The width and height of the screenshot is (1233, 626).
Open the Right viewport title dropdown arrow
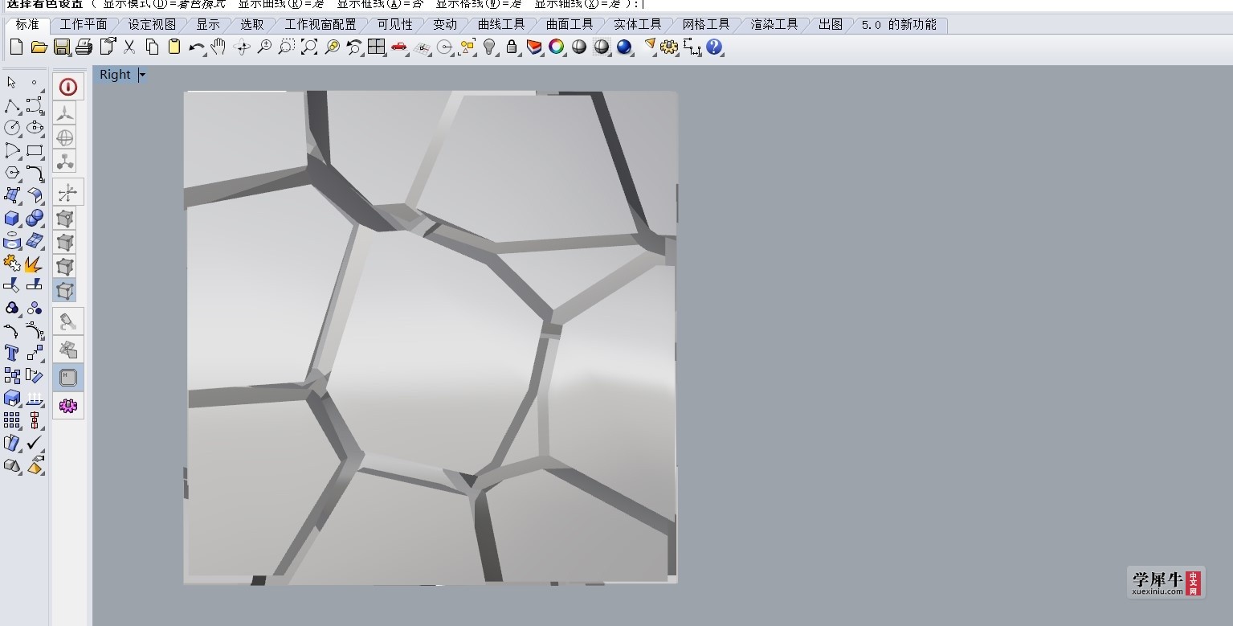click(x=142, y=75)
